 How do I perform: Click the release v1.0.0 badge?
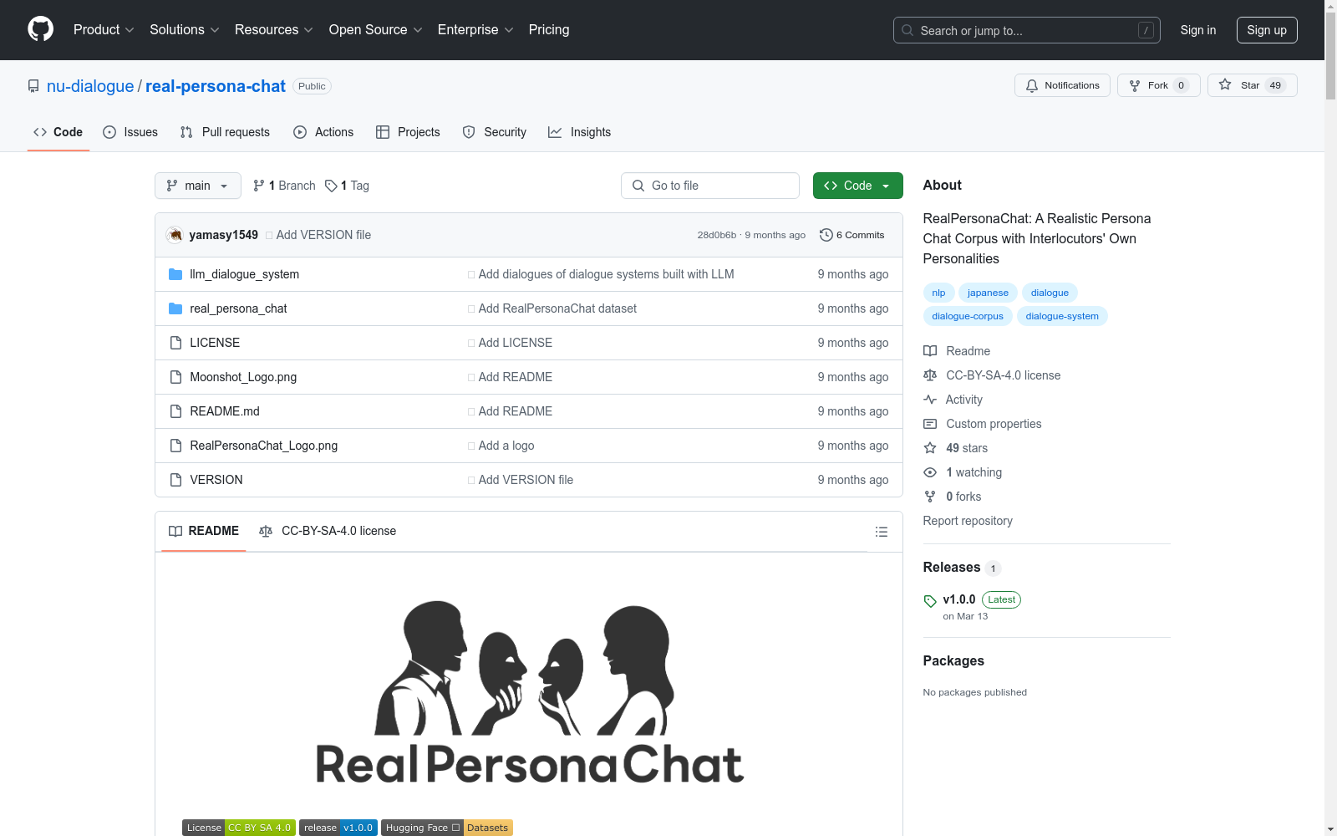tap(338, 828)
